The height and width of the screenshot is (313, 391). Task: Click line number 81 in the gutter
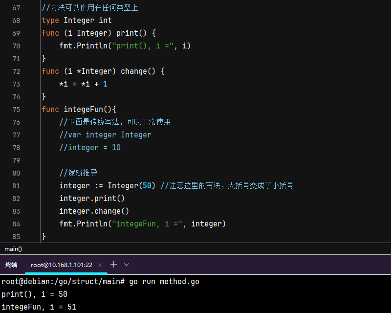16,186
